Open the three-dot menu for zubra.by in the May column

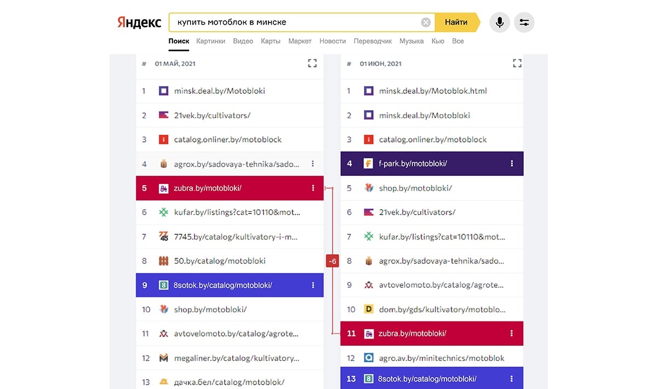point(313,188)
